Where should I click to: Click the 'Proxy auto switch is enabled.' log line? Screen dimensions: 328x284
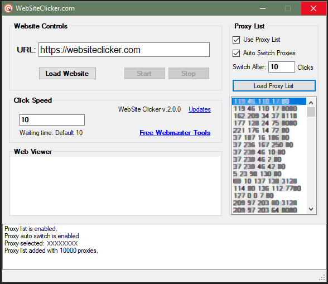tap(42, 236)
